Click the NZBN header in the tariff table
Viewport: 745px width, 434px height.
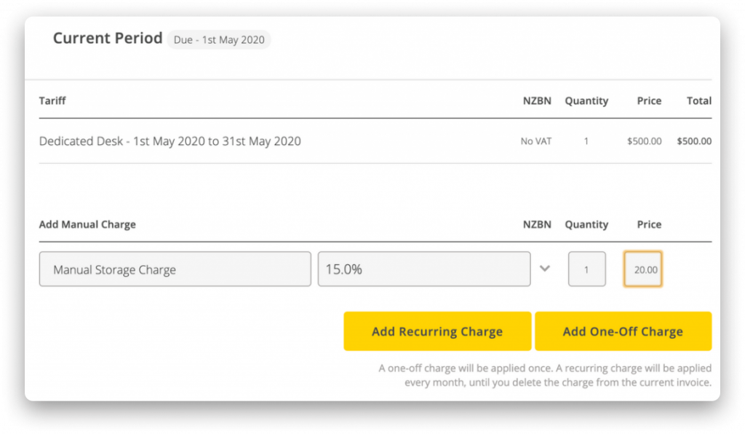(537, 100)
